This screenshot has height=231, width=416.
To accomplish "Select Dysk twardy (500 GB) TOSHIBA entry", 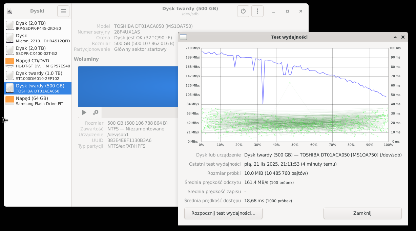I will (x=38, y=88).
